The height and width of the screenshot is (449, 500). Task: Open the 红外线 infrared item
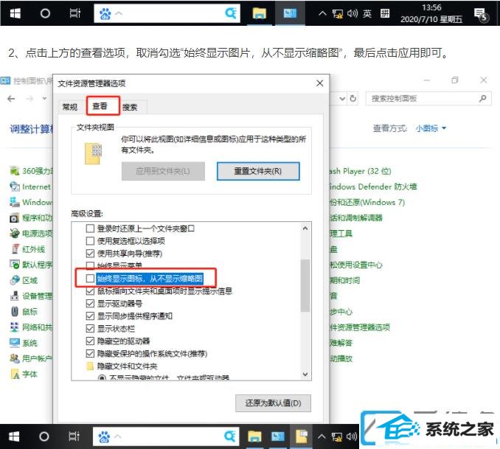point(28,249)
